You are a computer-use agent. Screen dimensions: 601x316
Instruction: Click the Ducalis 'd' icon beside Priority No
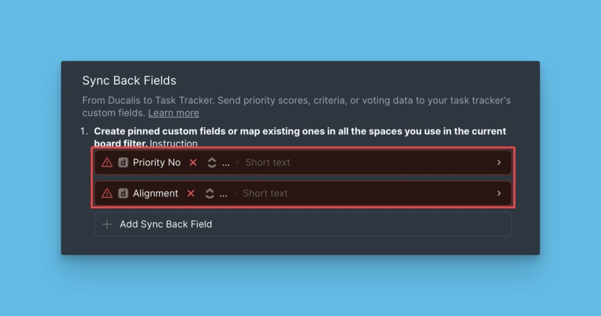click(123, 162)
